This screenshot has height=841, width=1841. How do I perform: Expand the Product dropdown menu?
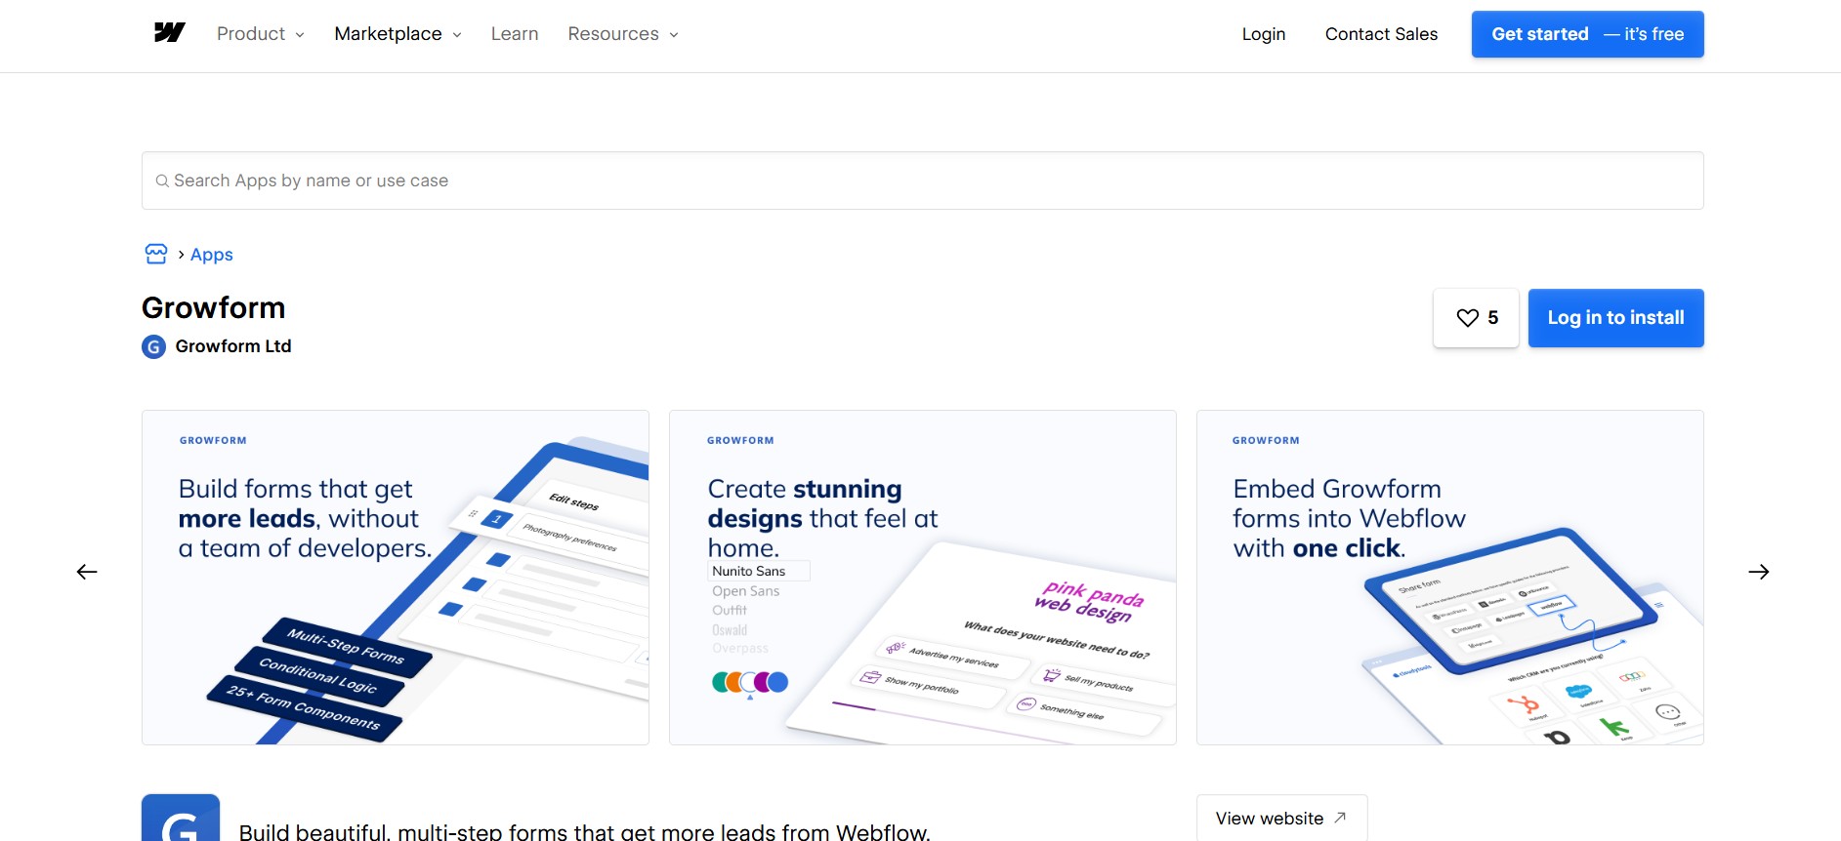click(261, 34)
